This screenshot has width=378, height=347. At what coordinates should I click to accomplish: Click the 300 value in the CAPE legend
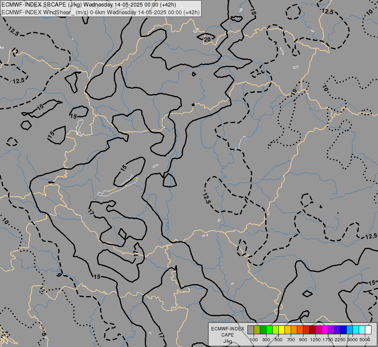[x=266, y=340]
